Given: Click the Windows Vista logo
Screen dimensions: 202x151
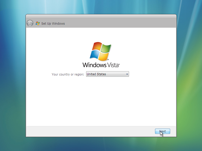Looking at the screenshot, I should 101,55.
